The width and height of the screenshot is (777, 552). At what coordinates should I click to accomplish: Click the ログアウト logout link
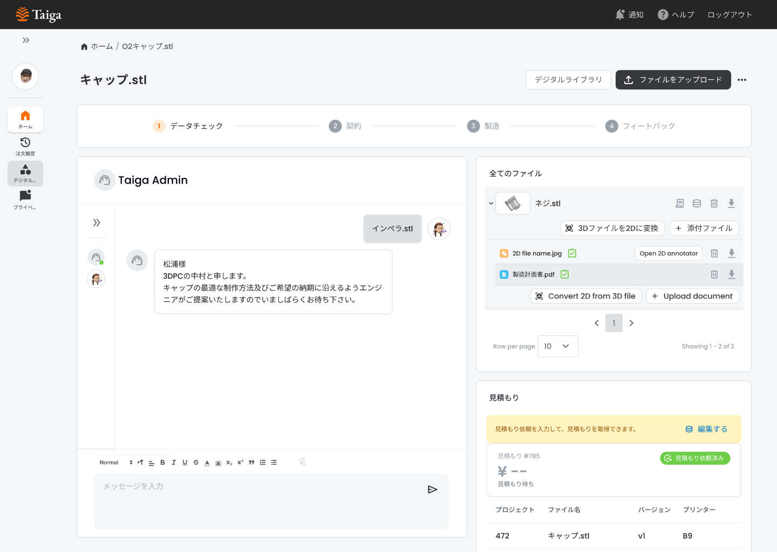click(x=730, y=15)
